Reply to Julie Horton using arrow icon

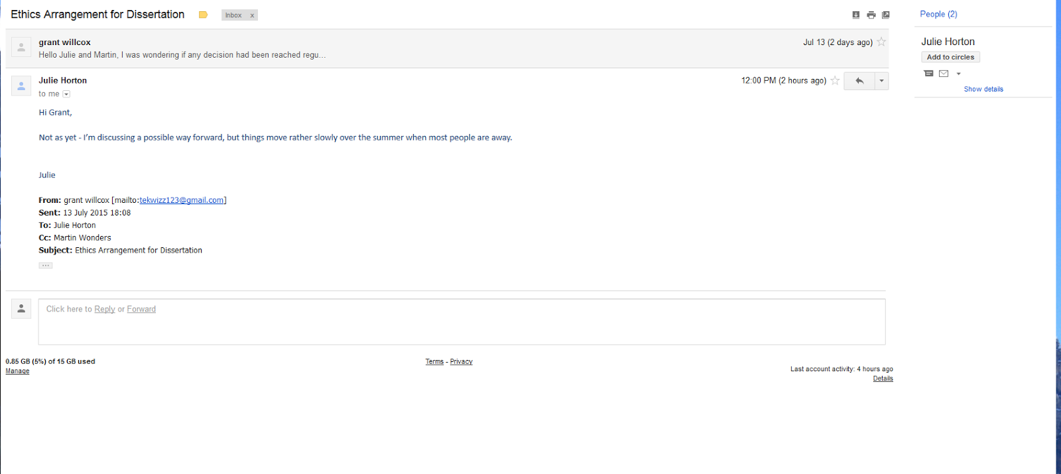(859, 81)
